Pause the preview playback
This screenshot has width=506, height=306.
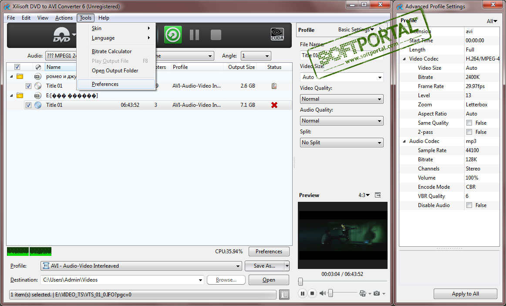[302, 293]
